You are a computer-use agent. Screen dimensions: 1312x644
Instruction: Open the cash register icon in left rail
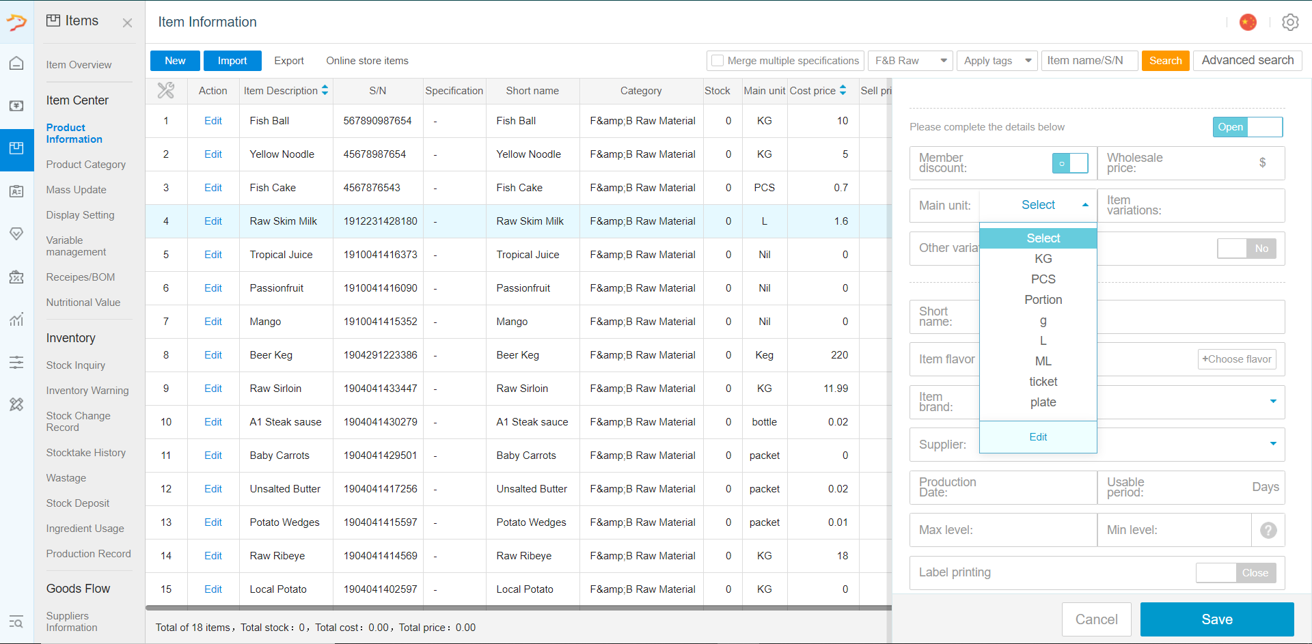tap(16, 106)
